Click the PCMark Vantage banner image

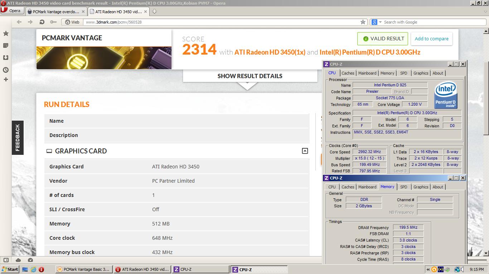[x=104, y=57]
